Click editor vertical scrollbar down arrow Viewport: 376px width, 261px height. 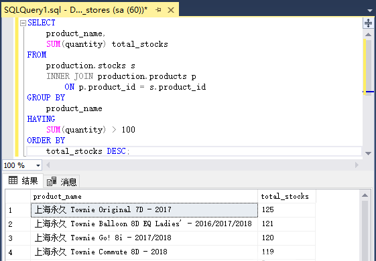368,153
